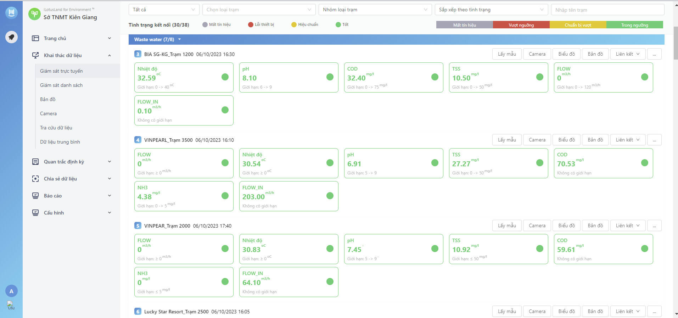Open Liên kết dropdown for BIA SG-KG station
The image size is (678, 318).
(x=627, y=54)
